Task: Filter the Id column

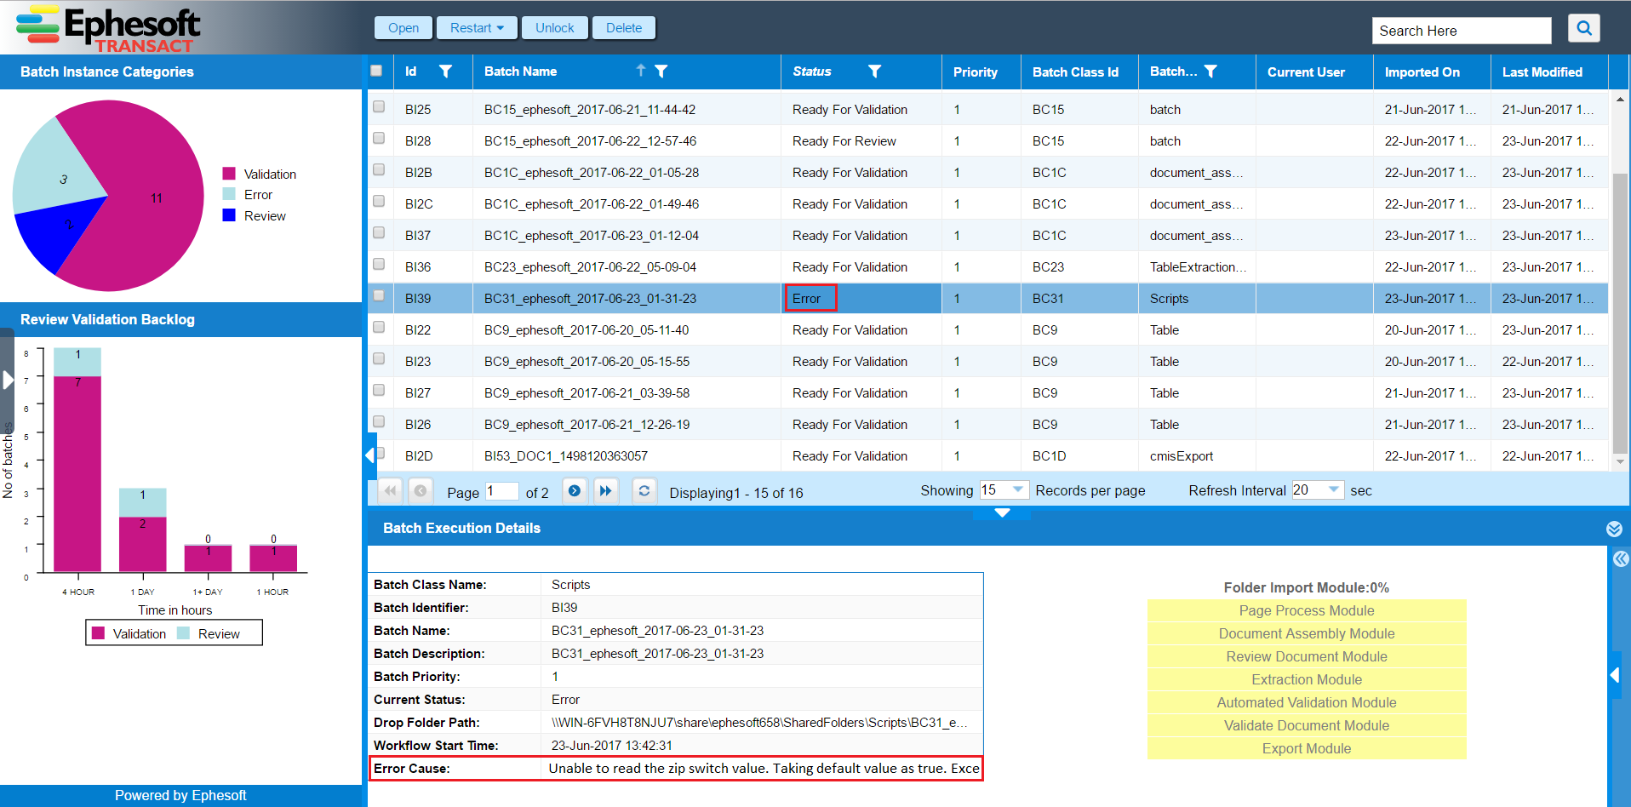Action: [445, 72]
